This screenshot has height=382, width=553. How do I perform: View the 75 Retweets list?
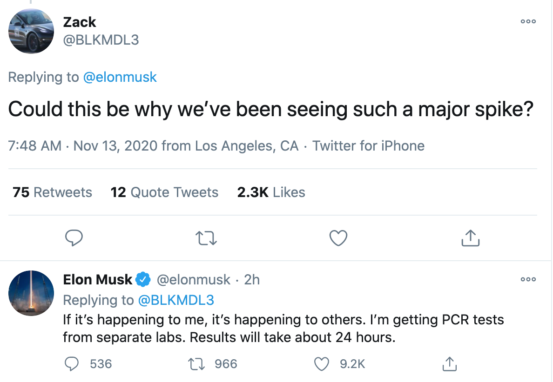pos(52,192)
